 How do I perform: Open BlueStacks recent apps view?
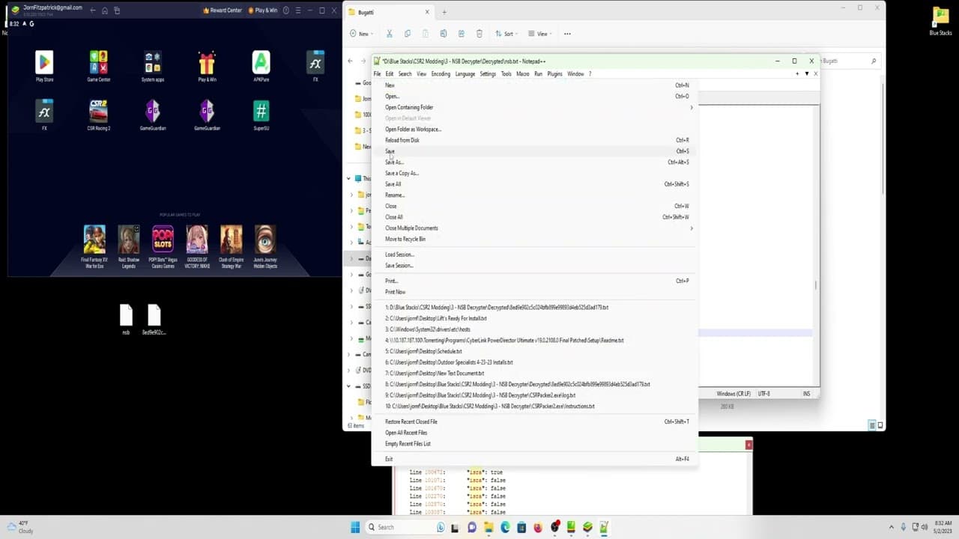click(117, 10)
